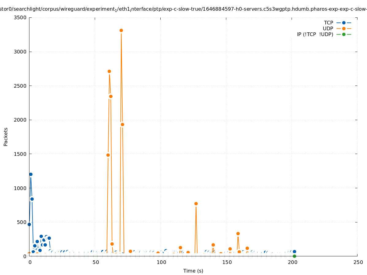Click the file path title at the top

click(x=183, y=9)
